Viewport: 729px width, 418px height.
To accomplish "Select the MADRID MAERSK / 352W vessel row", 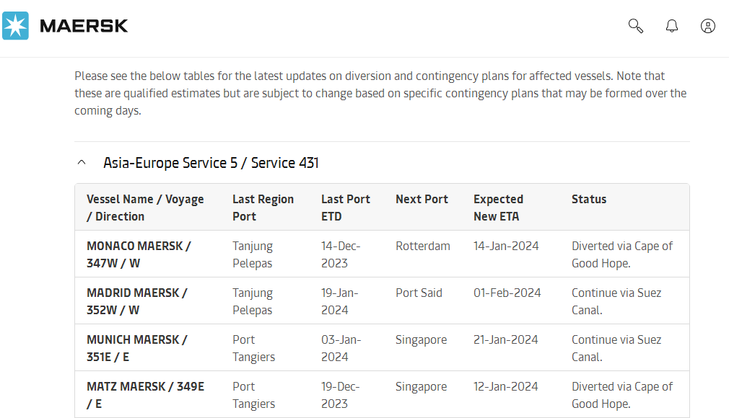I will click(x=137, y=301).
